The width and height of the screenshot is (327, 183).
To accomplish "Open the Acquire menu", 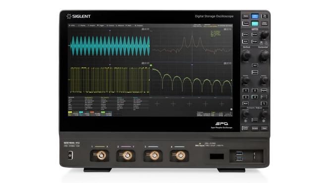I will tap(91, 25).
